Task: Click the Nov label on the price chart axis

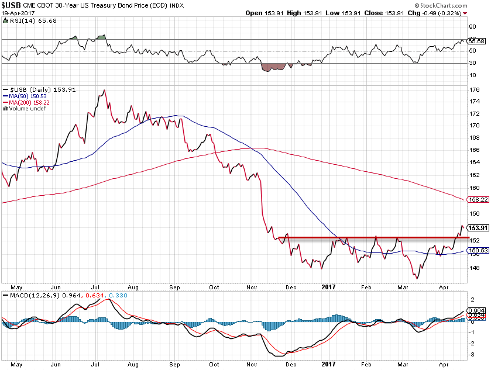Action: pos(252,287)
